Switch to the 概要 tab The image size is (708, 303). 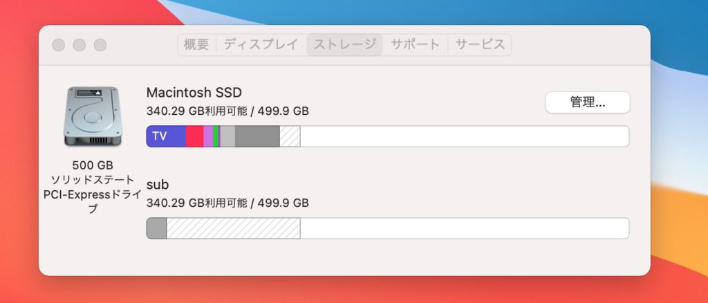pyautogui.click(x=196, y=45)
